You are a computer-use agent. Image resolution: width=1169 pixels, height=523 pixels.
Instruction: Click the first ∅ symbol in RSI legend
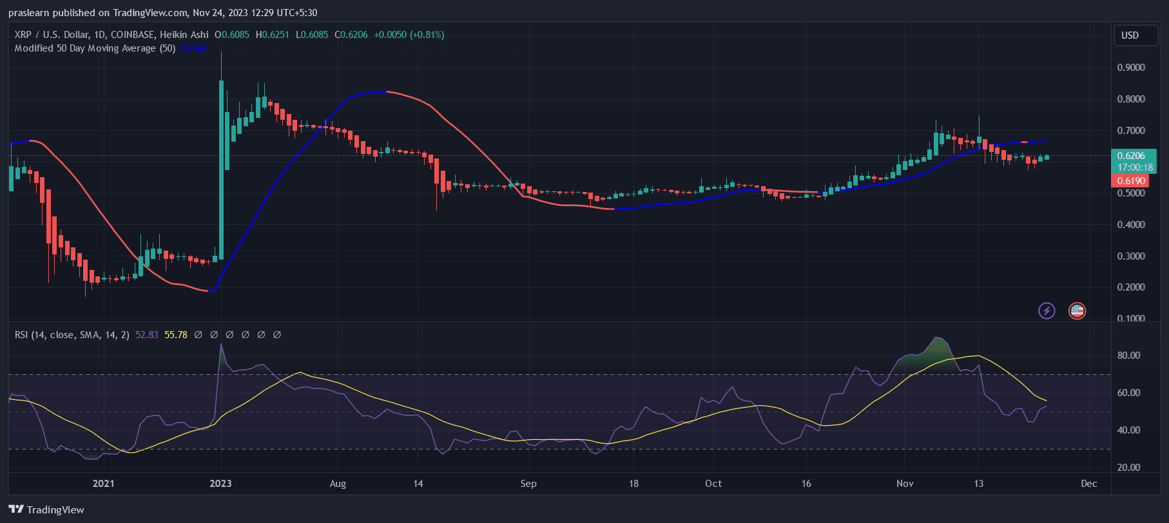click(198, 335)
